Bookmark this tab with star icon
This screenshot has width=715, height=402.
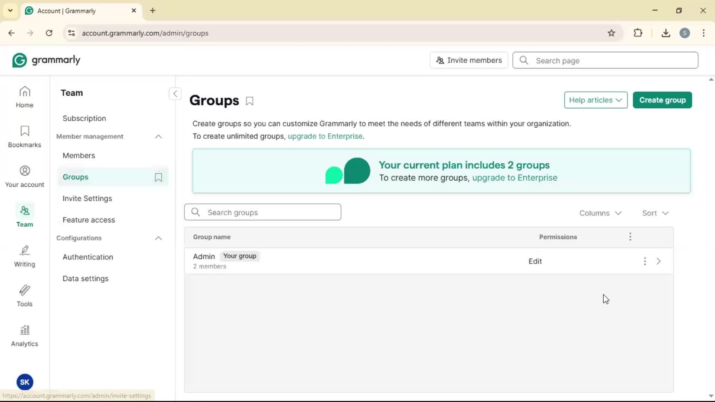611,33
